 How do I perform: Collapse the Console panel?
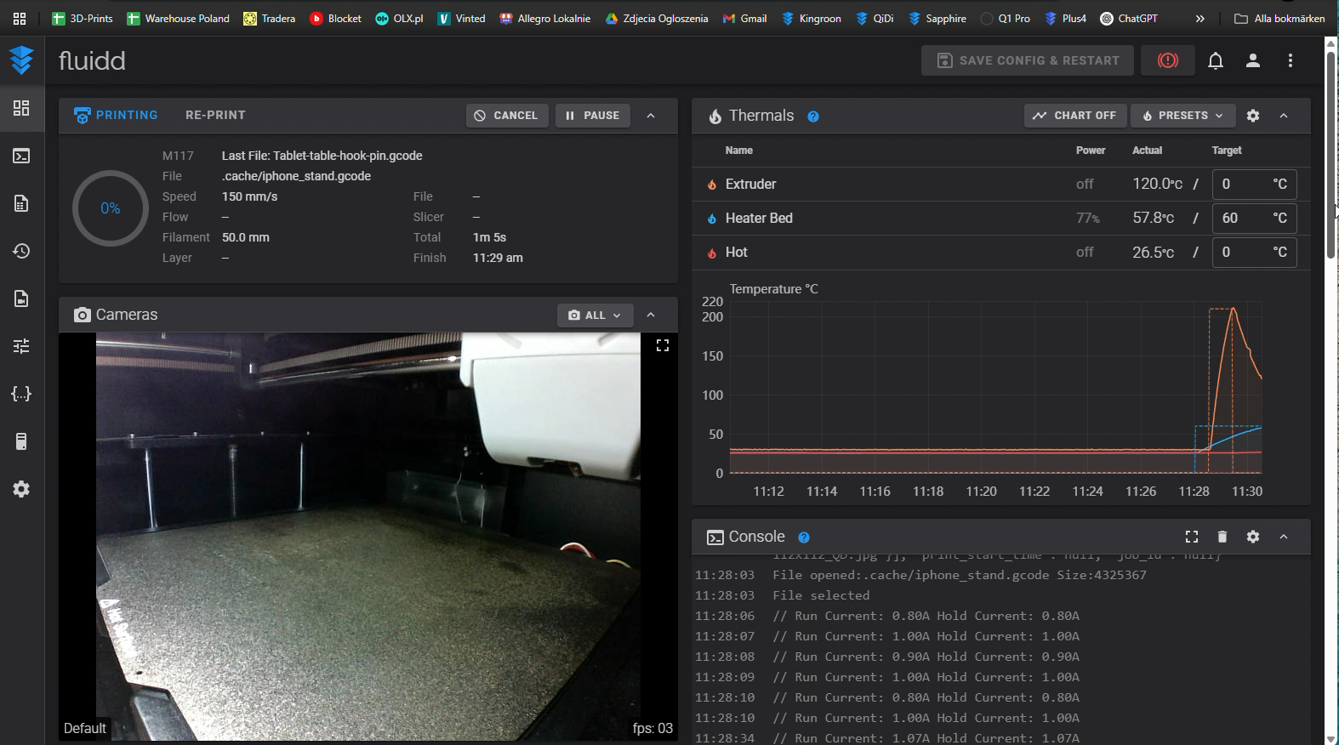click(x=1284, y=537)
